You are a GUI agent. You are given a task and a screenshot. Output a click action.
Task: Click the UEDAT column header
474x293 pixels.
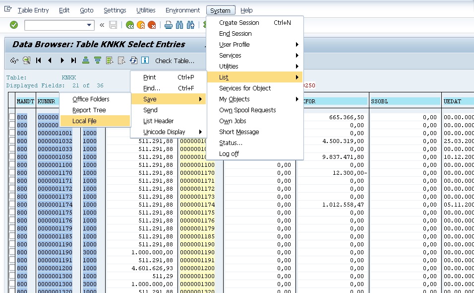coord(458,101)
